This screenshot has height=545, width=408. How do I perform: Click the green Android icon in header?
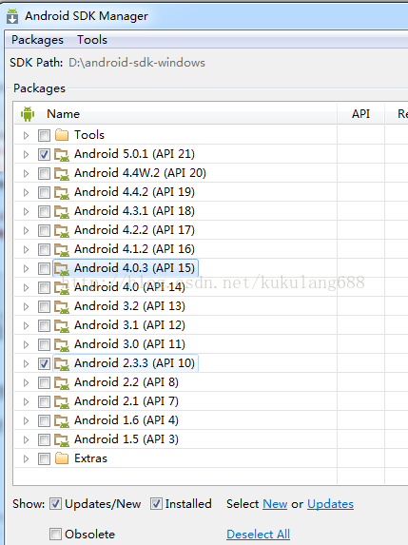coord(28,114)
